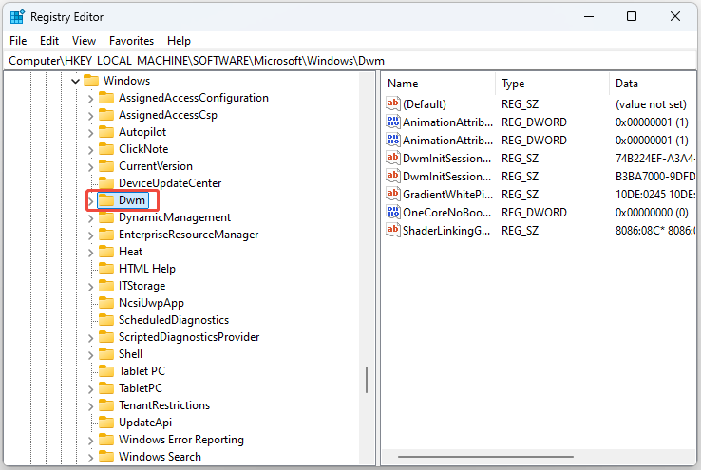Expand the TabletPC key chevron
This screenshot has width=701, height=470.
[91, 389]
